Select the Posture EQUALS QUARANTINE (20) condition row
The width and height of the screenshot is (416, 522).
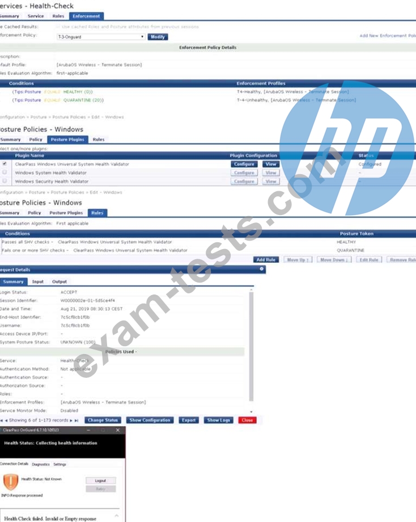pyautogui.click(x=58, y=100)
